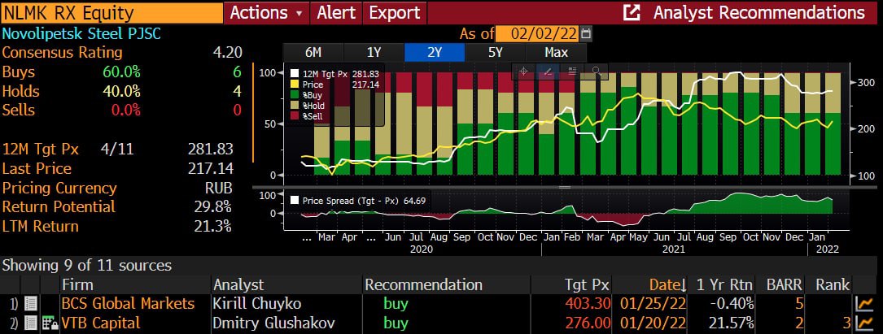Click VTB target price 276.00
This screenshot has width=883, height=334.
(588, 323)
